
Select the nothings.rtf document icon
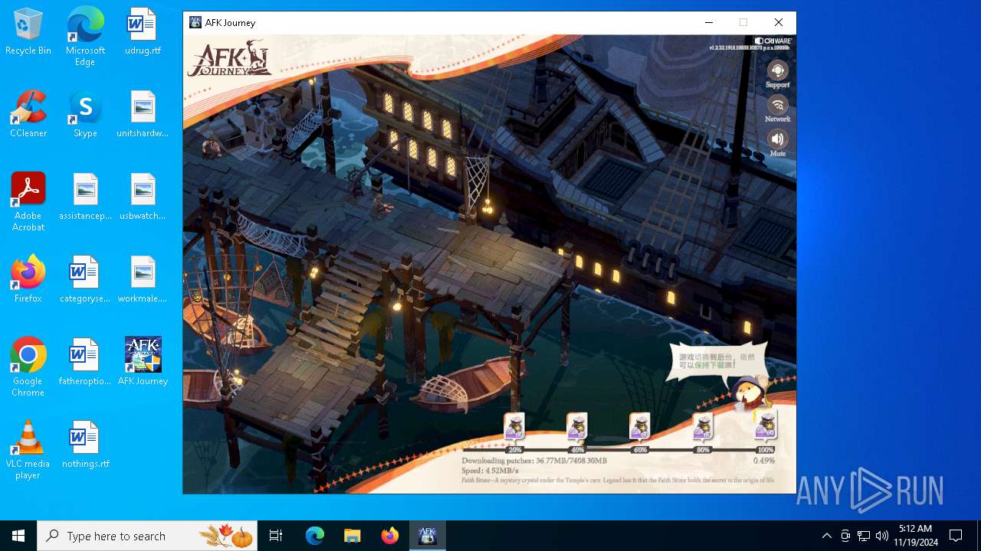(85, 445)
